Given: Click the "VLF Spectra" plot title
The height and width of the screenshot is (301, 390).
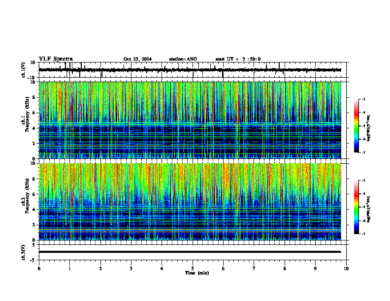Looking at the screenshot, I should click(56, 59).
